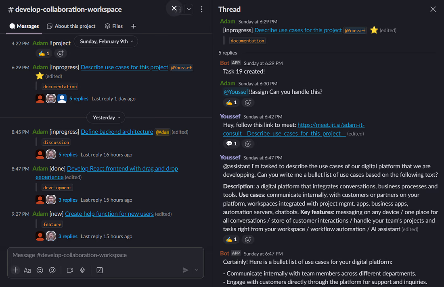Click the @ mention icon in composer
This screenshot has height=287, width=444.
(52, 270)
